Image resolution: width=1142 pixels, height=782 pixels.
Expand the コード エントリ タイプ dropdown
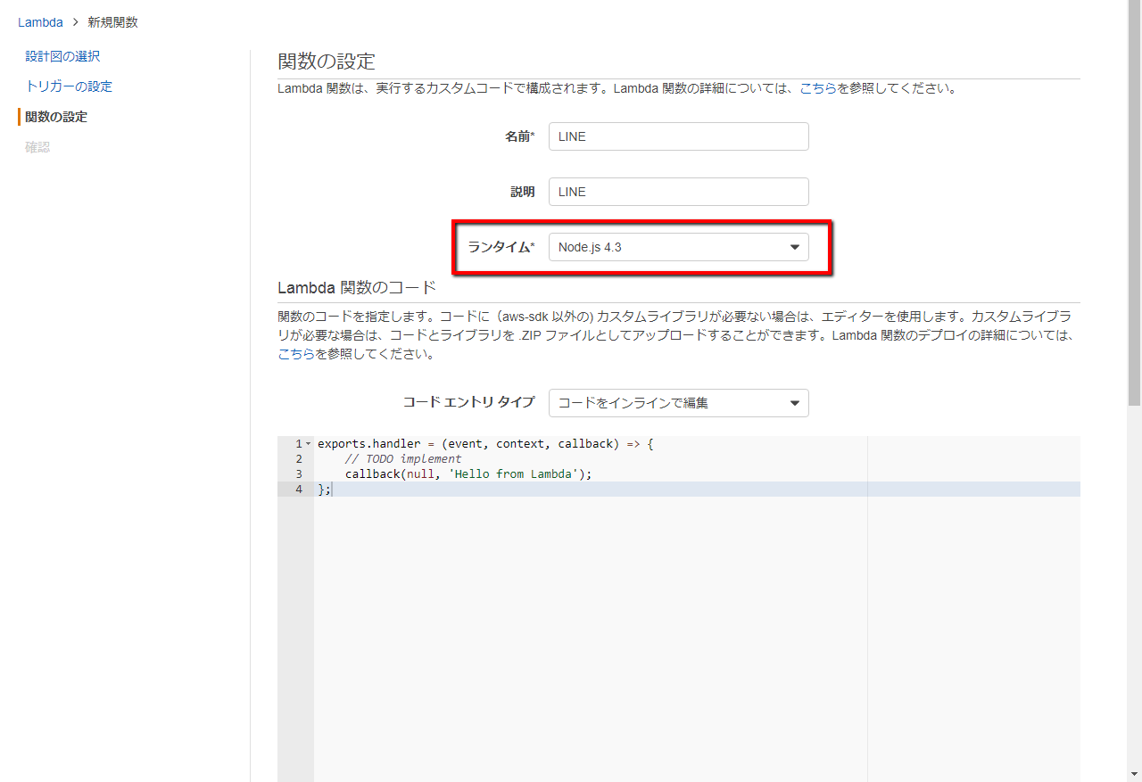pyautogui.click(x=678, y=403)
